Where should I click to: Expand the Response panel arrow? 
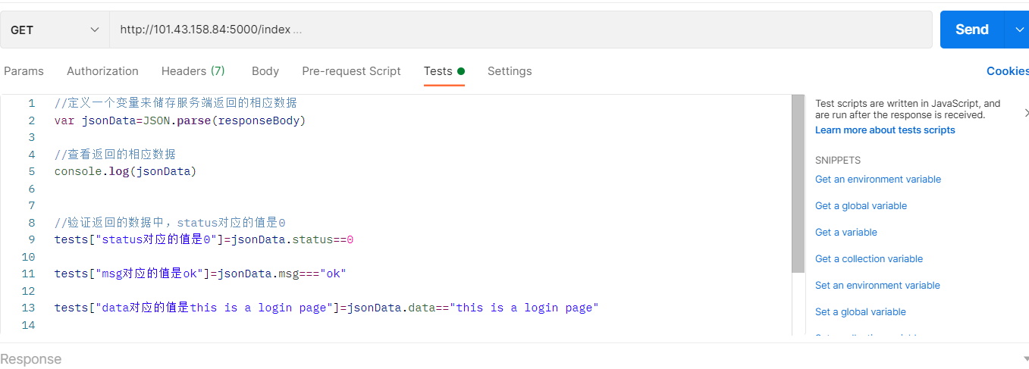tap(1025, 359)
